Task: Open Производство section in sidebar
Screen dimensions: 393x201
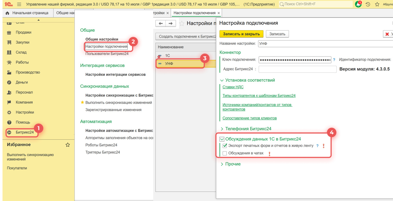Action: tap(28, 72)
